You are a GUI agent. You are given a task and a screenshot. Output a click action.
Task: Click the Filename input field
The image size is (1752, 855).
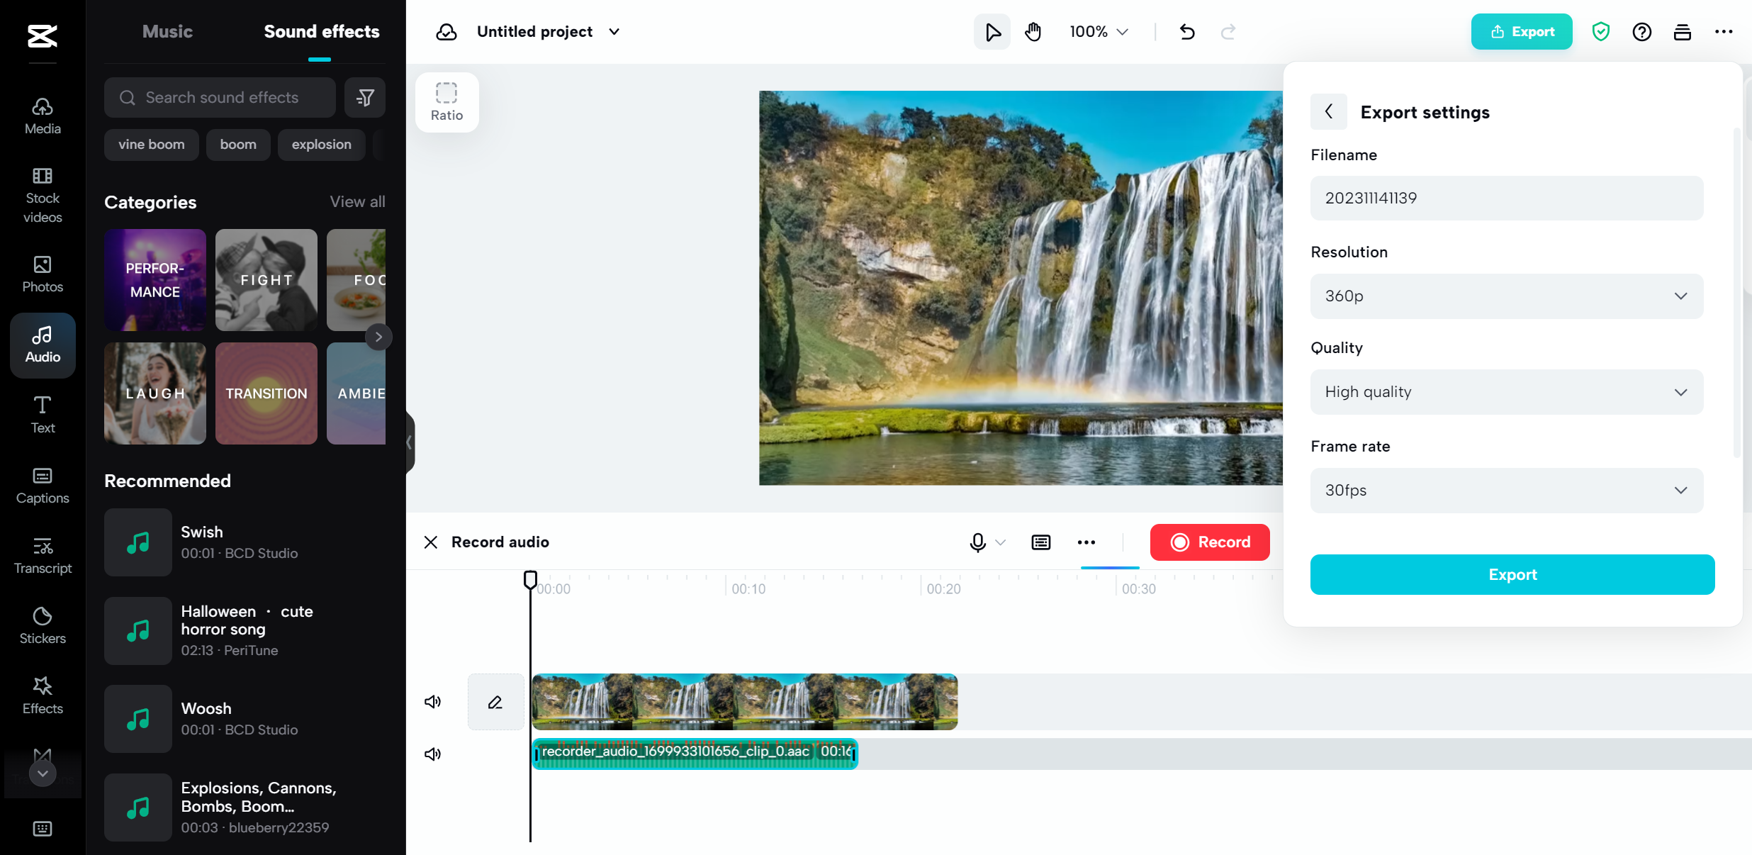1505,198
